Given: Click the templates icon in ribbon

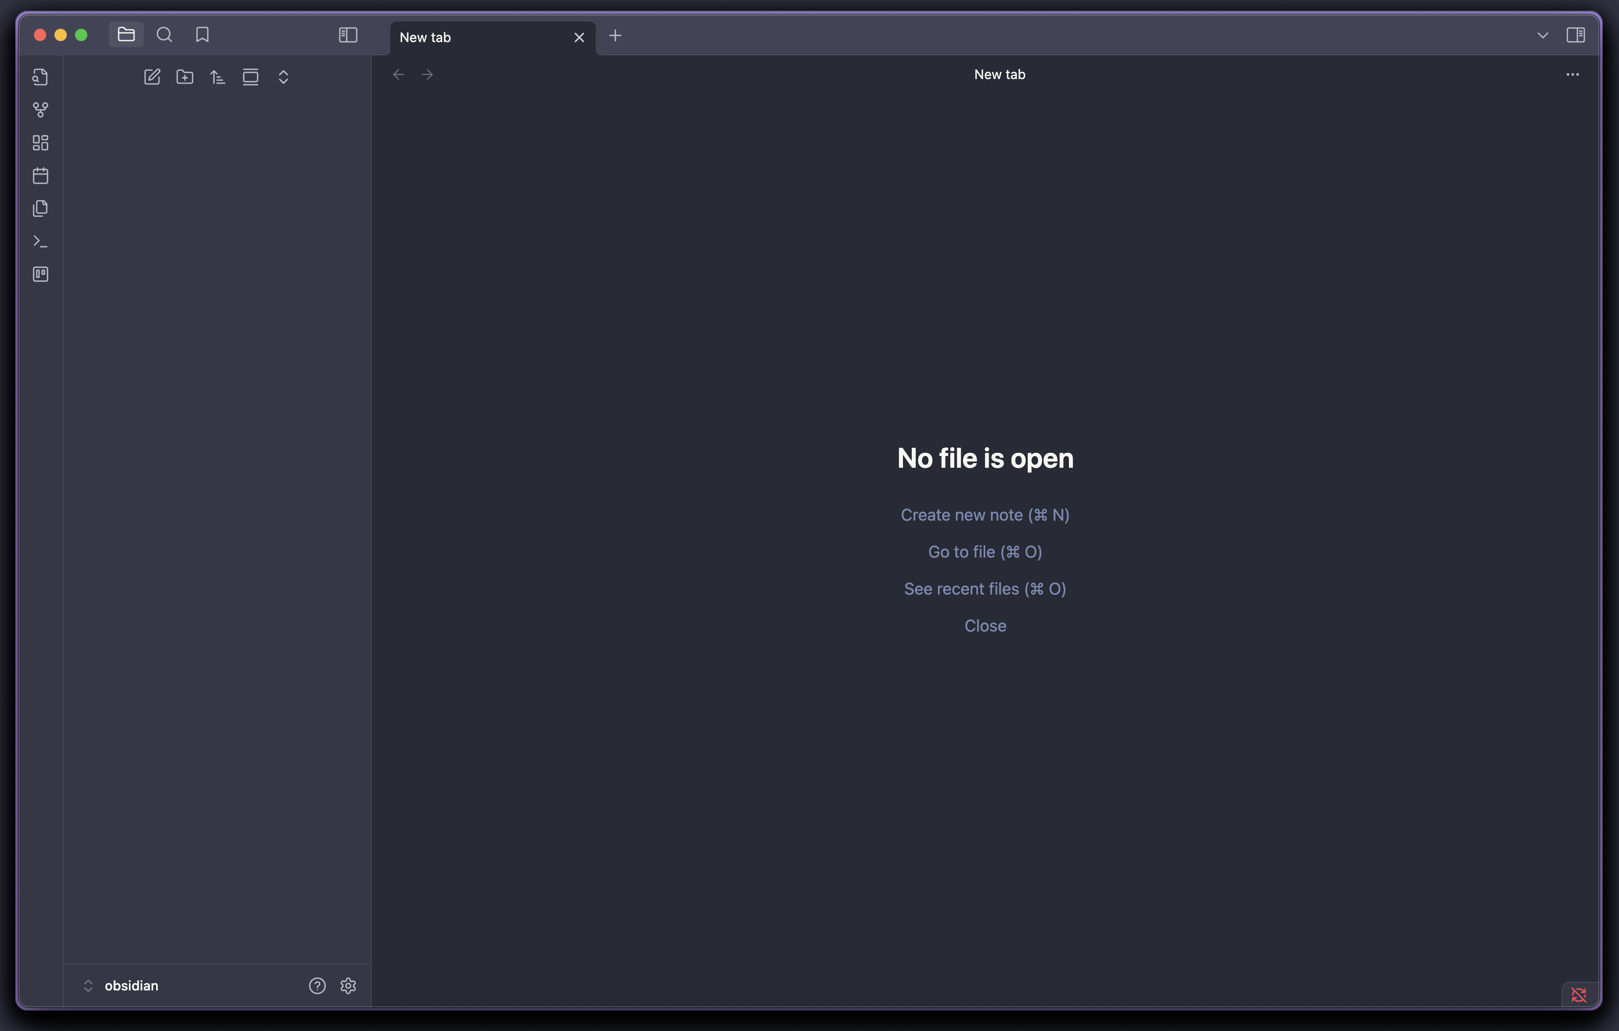Looking at the screenshot, I should coord(41,208).
